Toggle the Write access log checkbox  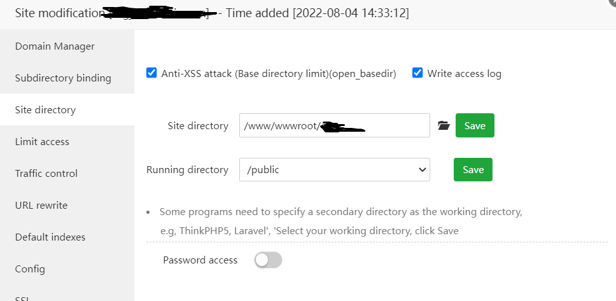pyautogui.click(x=417, y=73)
